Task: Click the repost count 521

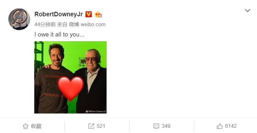Action: (101, 126)
